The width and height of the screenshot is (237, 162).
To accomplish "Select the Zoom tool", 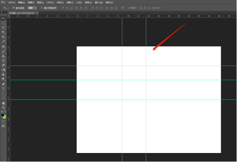I will tap(3, 108).
